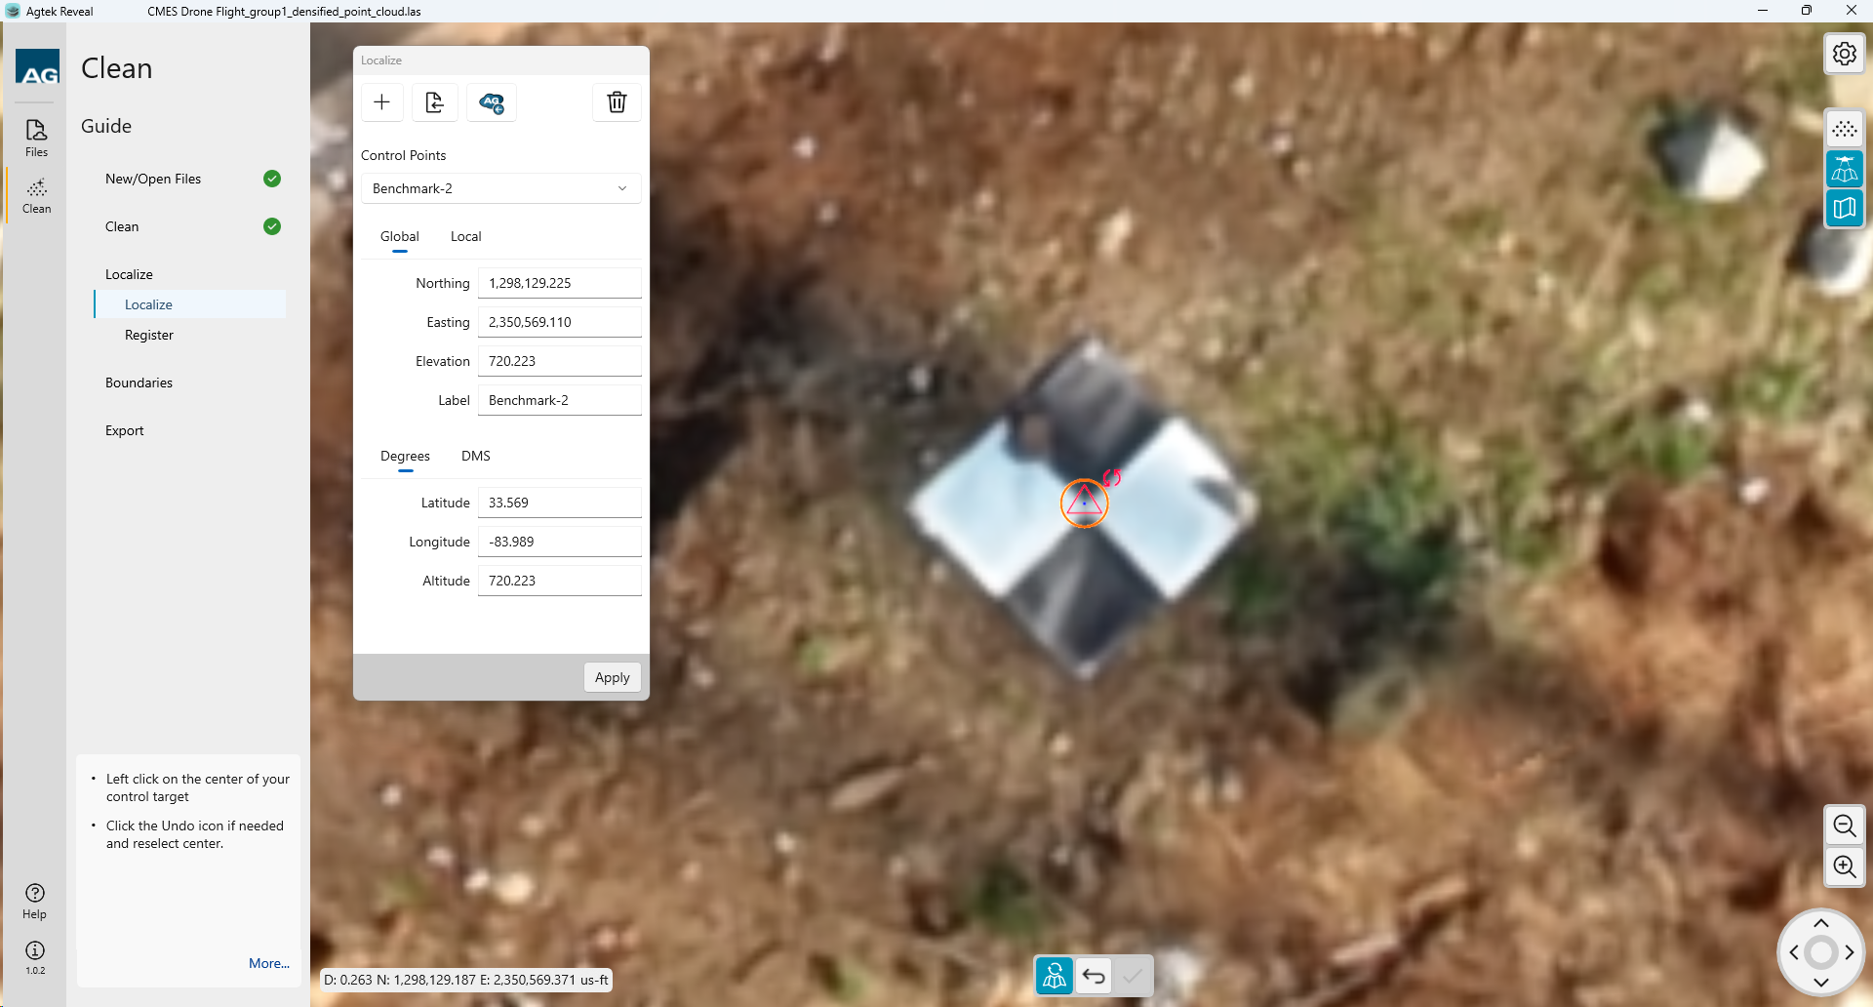Screen dimensions: 1873x1007
Task: Zoom out using the magnifier minus icon
Action: 1844,826
